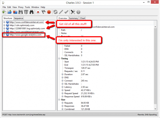Switch to the Summary tab
Screen dimensions: 160x118
(x=74, y=18)
